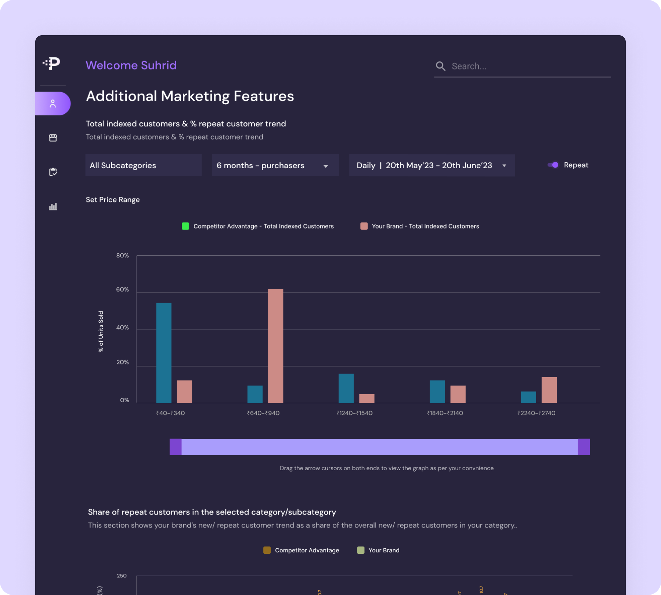Click the search magnifier icon

(x=441, y=66)
